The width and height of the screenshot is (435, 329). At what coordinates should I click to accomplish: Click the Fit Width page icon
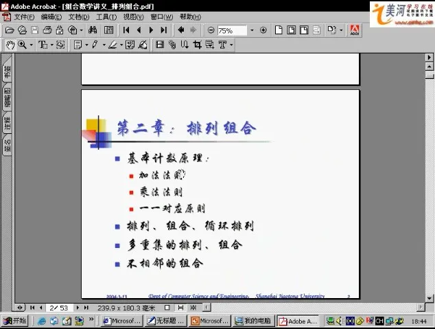click(x=304, y=30)
